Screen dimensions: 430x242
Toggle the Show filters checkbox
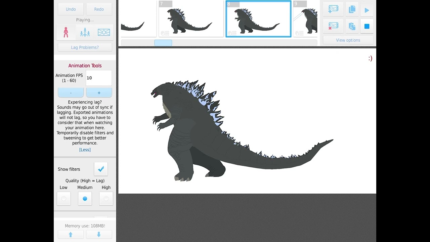pyautogui.click(x=101, y=169)
